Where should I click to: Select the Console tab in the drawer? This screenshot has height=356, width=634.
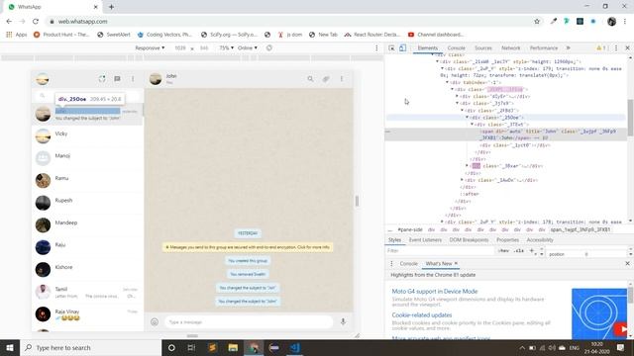pos(408,264)
